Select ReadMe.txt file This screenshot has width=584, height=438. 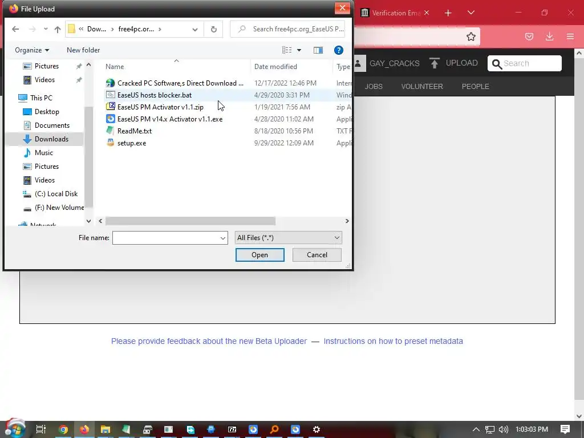coord(129,131)
